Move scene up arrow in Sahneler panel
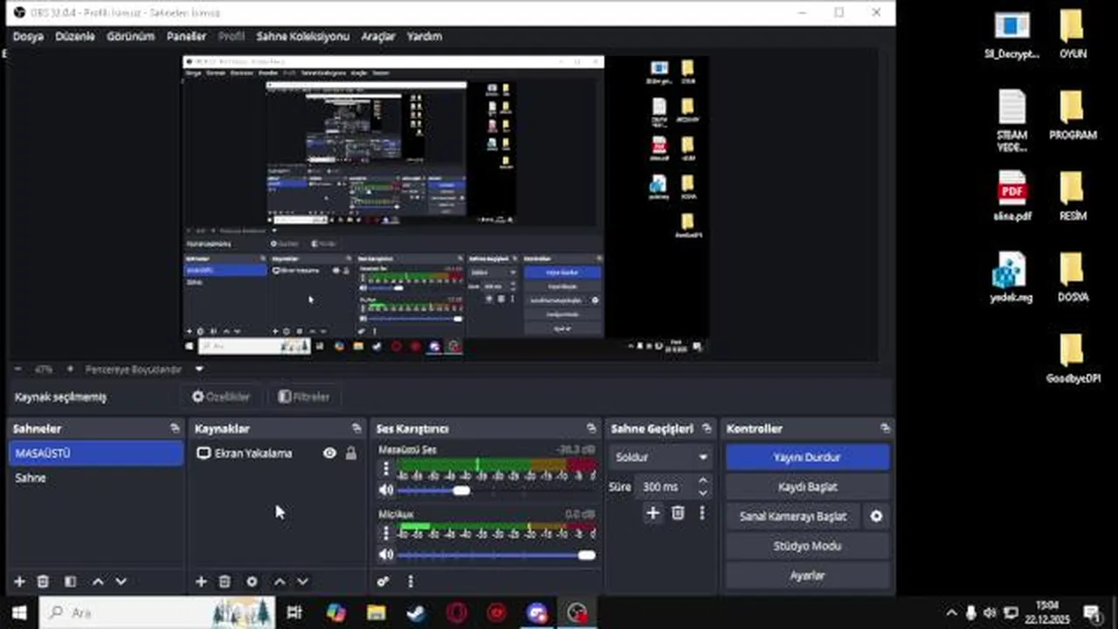Screen dimensions: 1118x629 (98, 582)
